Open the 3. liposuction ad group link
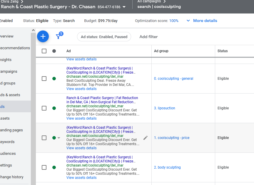 (x=164, y=108)
